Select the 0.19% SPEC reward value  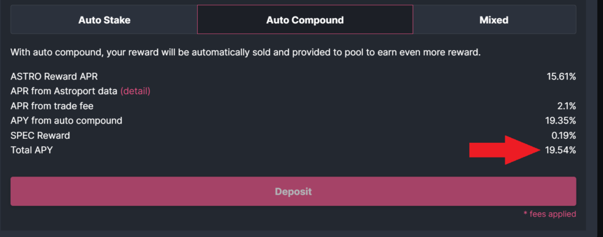pyautogui.click(x=563, y=135)
